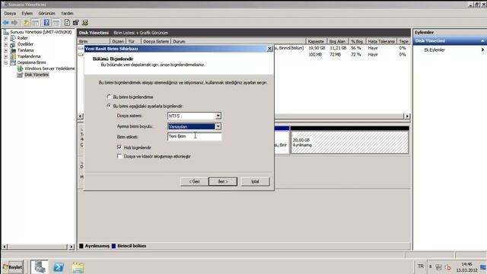Click the Özellikler icon in the tree
487x274 pixels.
[x=13, y=44]
